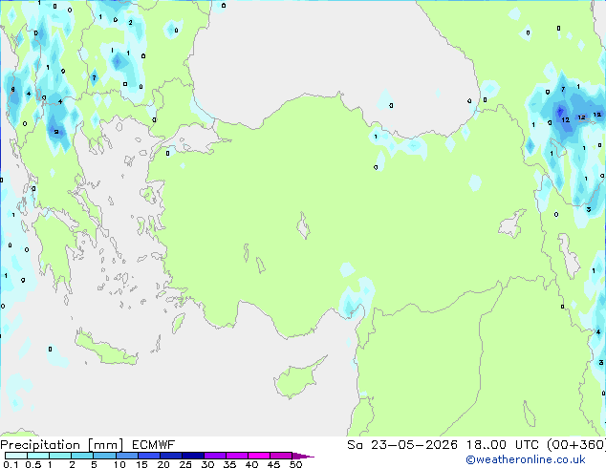Click the "(00+360)" forecast offset text
This screenshot has height=468, width=606.
tap(576, 445)
